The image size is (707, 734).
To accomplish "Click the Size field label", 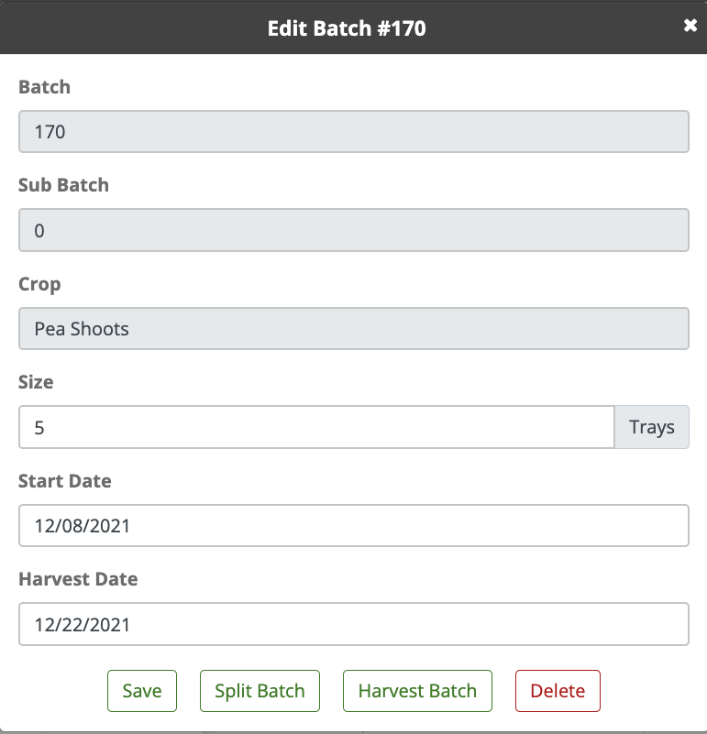I will tap(36, 382).
